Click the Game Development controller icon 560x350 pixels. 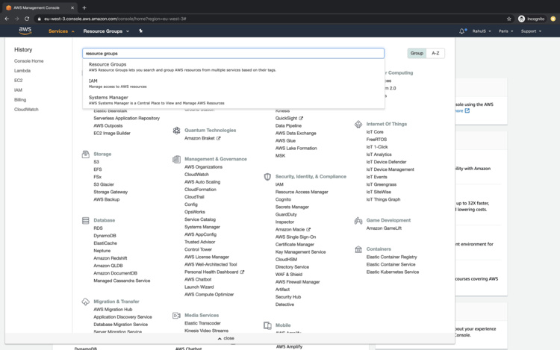coord(358,221)
